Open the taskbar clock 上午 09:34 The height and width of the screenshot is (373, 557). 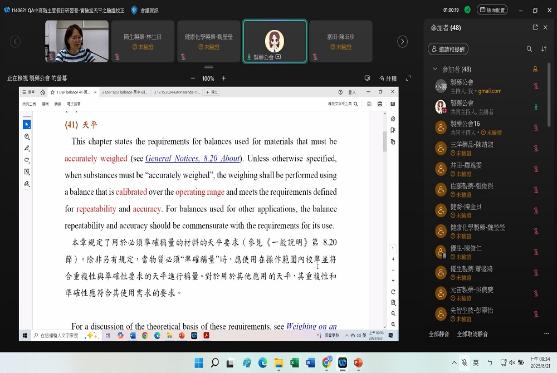(x=540, y=362)
